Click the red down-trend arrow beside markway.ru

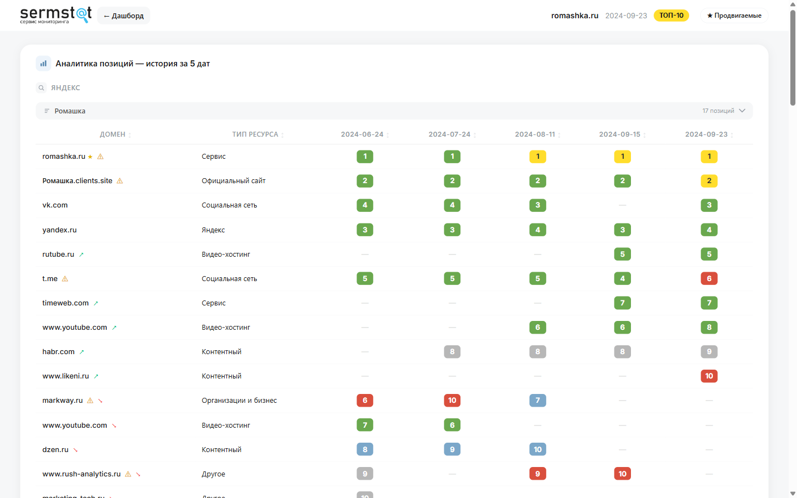tap(100, 401)
